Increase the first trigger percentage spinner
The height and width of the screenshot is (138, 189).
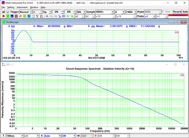pyautogui.click(x=62, y=11)
